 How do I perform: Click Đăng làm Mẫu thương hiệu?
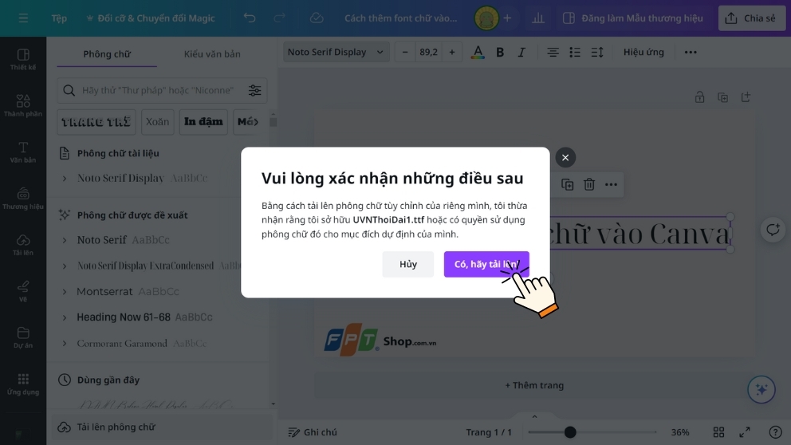[x=632, y=18]
